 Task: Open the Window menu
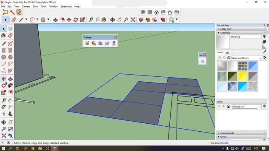coord(53,6)
